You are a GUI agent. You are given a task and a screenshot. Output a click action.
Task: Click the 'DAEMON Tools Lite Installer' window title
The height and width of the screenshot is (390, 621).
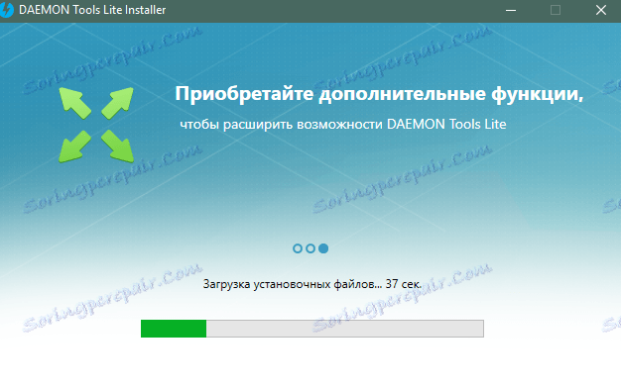(x=92, y=10)
